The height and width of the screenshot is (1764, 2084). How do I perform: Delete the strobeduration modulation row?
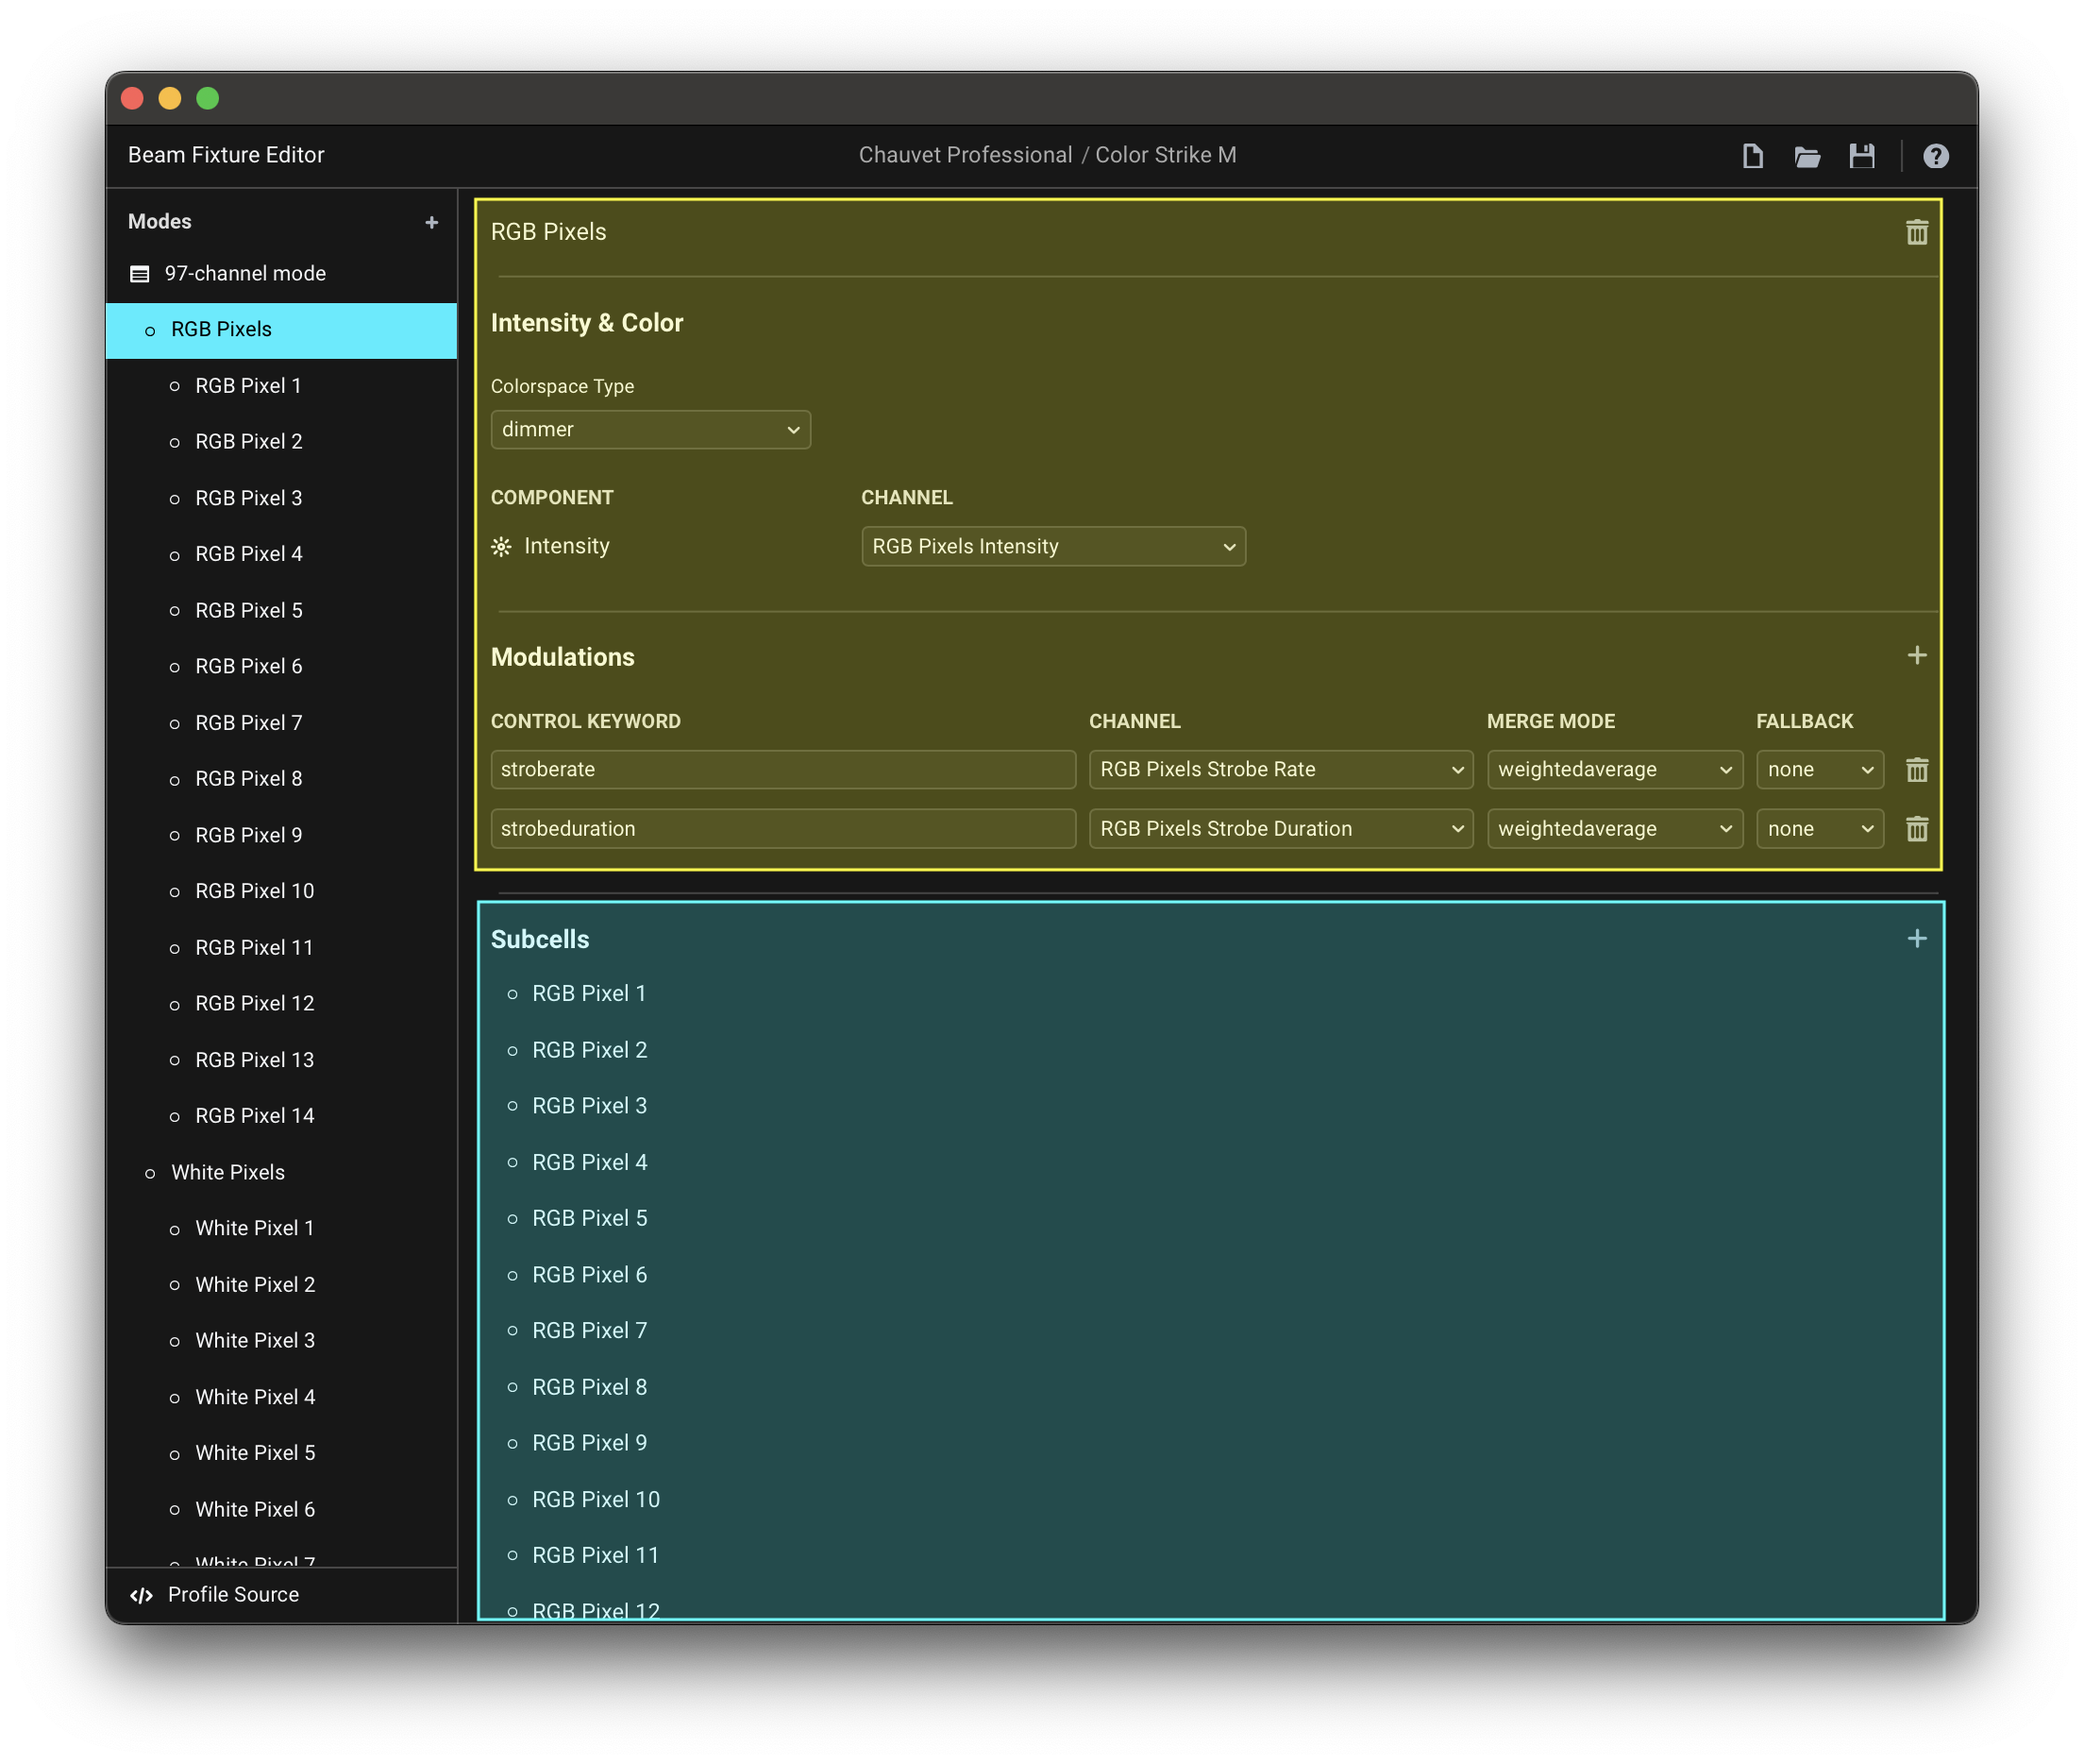[x=1916, y=828]
